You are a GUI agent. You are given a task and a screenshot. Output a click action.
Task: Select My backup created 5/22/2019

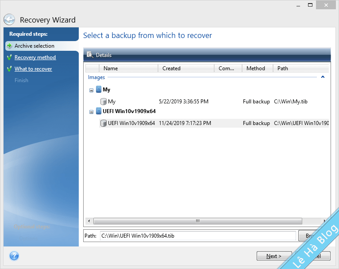tap(214, 102)
